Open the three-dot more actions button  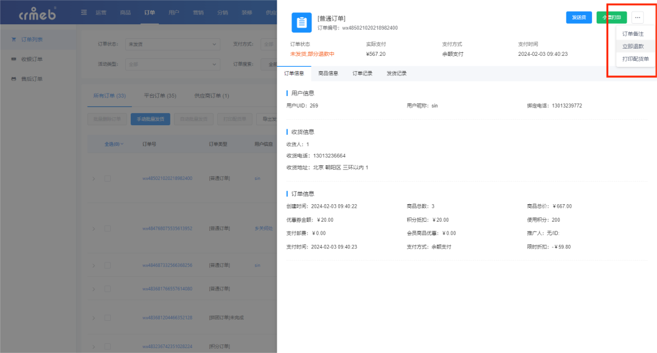tap(638, 18)
